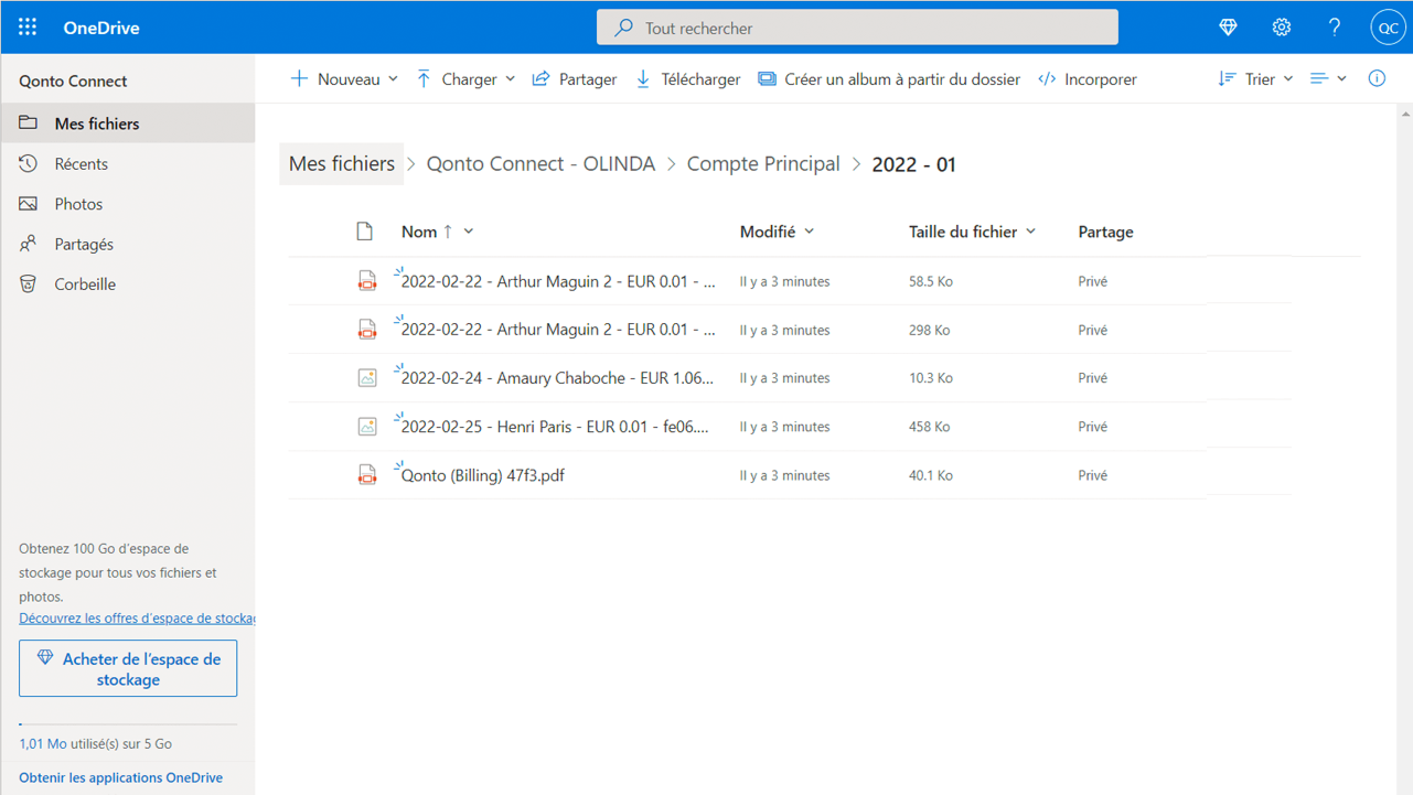The height and width of the screenshot is (795, 1413).
Task: Navigate to Compte Principal breadcrumb
Action: pyautogui.click(x=763, y=164)
